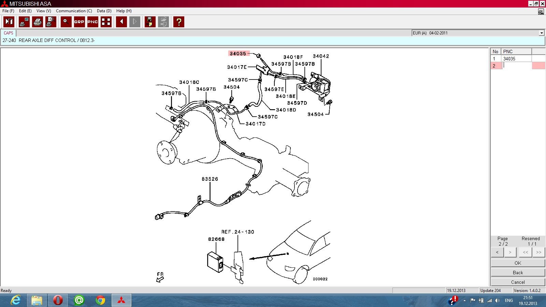Go to previous illustration with left arrow icon
This screenshot has height=307, width=546.
click(x=121, y=22)
